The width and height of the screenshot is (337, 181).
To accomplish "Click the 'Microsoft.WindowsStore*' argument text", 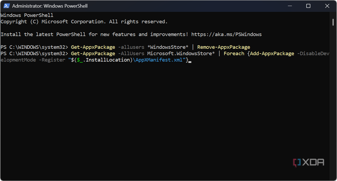I will (181, 54).
